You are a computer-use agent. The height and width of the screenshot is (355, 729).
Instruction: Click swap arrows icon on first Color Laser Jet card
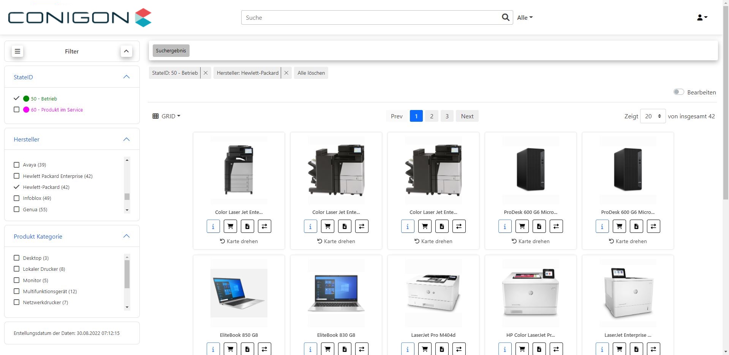click(x=264, y=226)
